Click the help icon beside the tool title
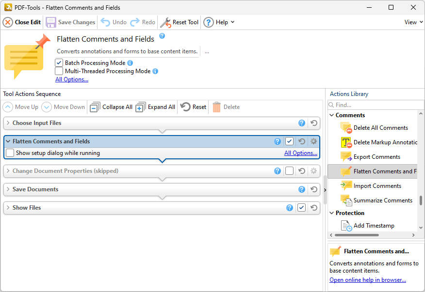The width and height of the screenshot is (425, 292). [x=162, y=36]
